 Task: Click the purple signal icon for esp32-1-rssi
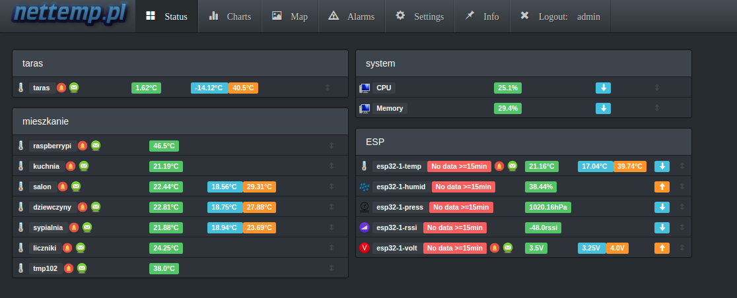click(364, 227)
